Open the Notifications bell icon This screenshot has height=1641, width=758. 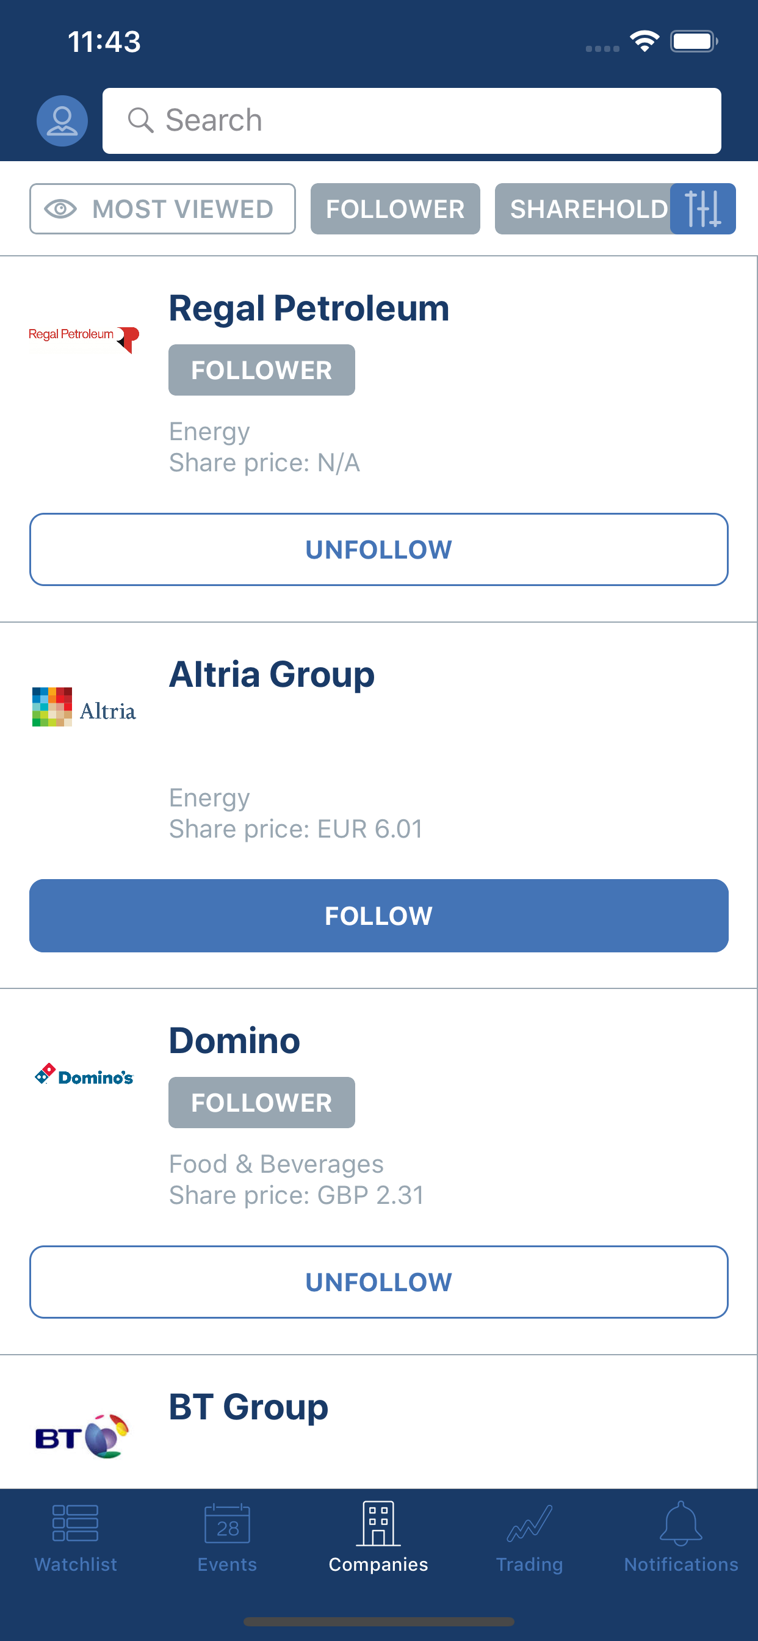(681, 1523)
